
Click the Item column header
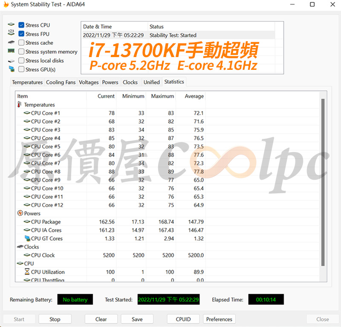51,96
